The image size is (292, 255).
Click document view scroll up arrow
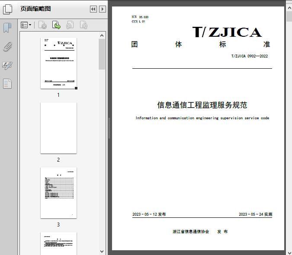(289, 8)
